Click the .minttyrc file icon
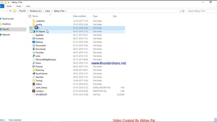 click(x=34, y=91)
